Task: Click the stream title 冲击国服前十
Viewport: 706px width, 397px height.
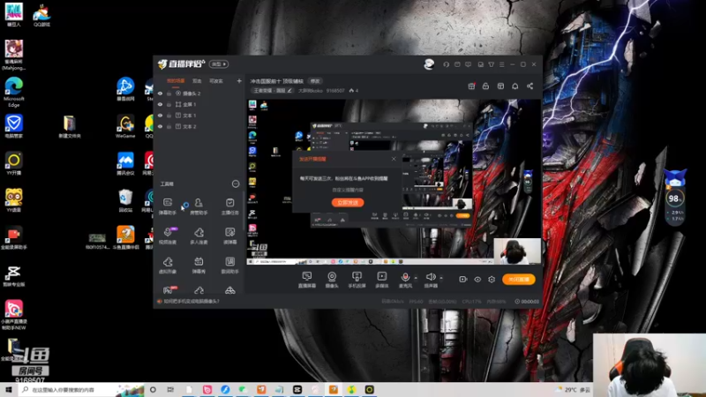Action: [276, 81]
